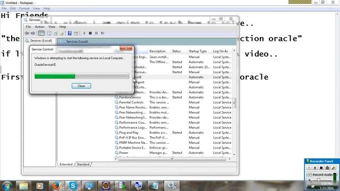This screenshot has height=191, width=340.
Task: Click the Refresh icon in Services toolbar
Action: pyautogui.click(x=55, y=33)
